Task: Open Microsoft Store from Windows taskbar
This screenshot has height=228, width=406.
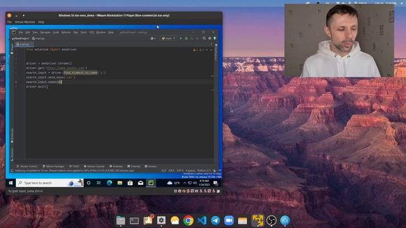Action: 130,183
